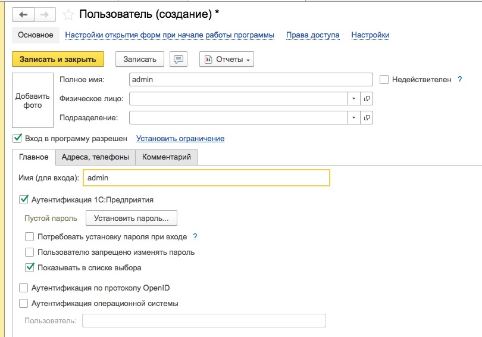
Task: Uncheck Вход в программу разрешен
Action: coord(17,138)
